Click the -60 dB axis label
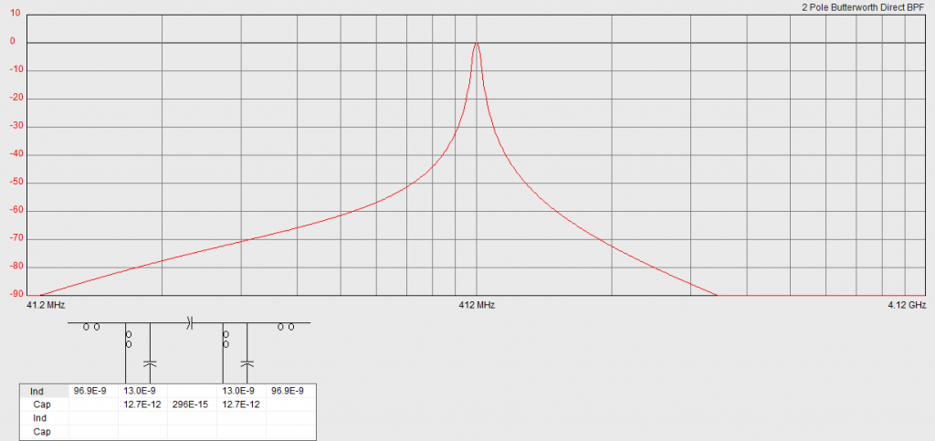935x441 pixels. [15, 210]
